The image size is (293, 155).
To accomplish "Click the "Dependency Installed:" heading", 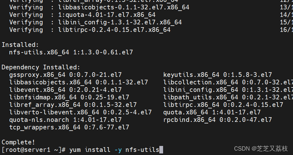I will pos(41,67).
